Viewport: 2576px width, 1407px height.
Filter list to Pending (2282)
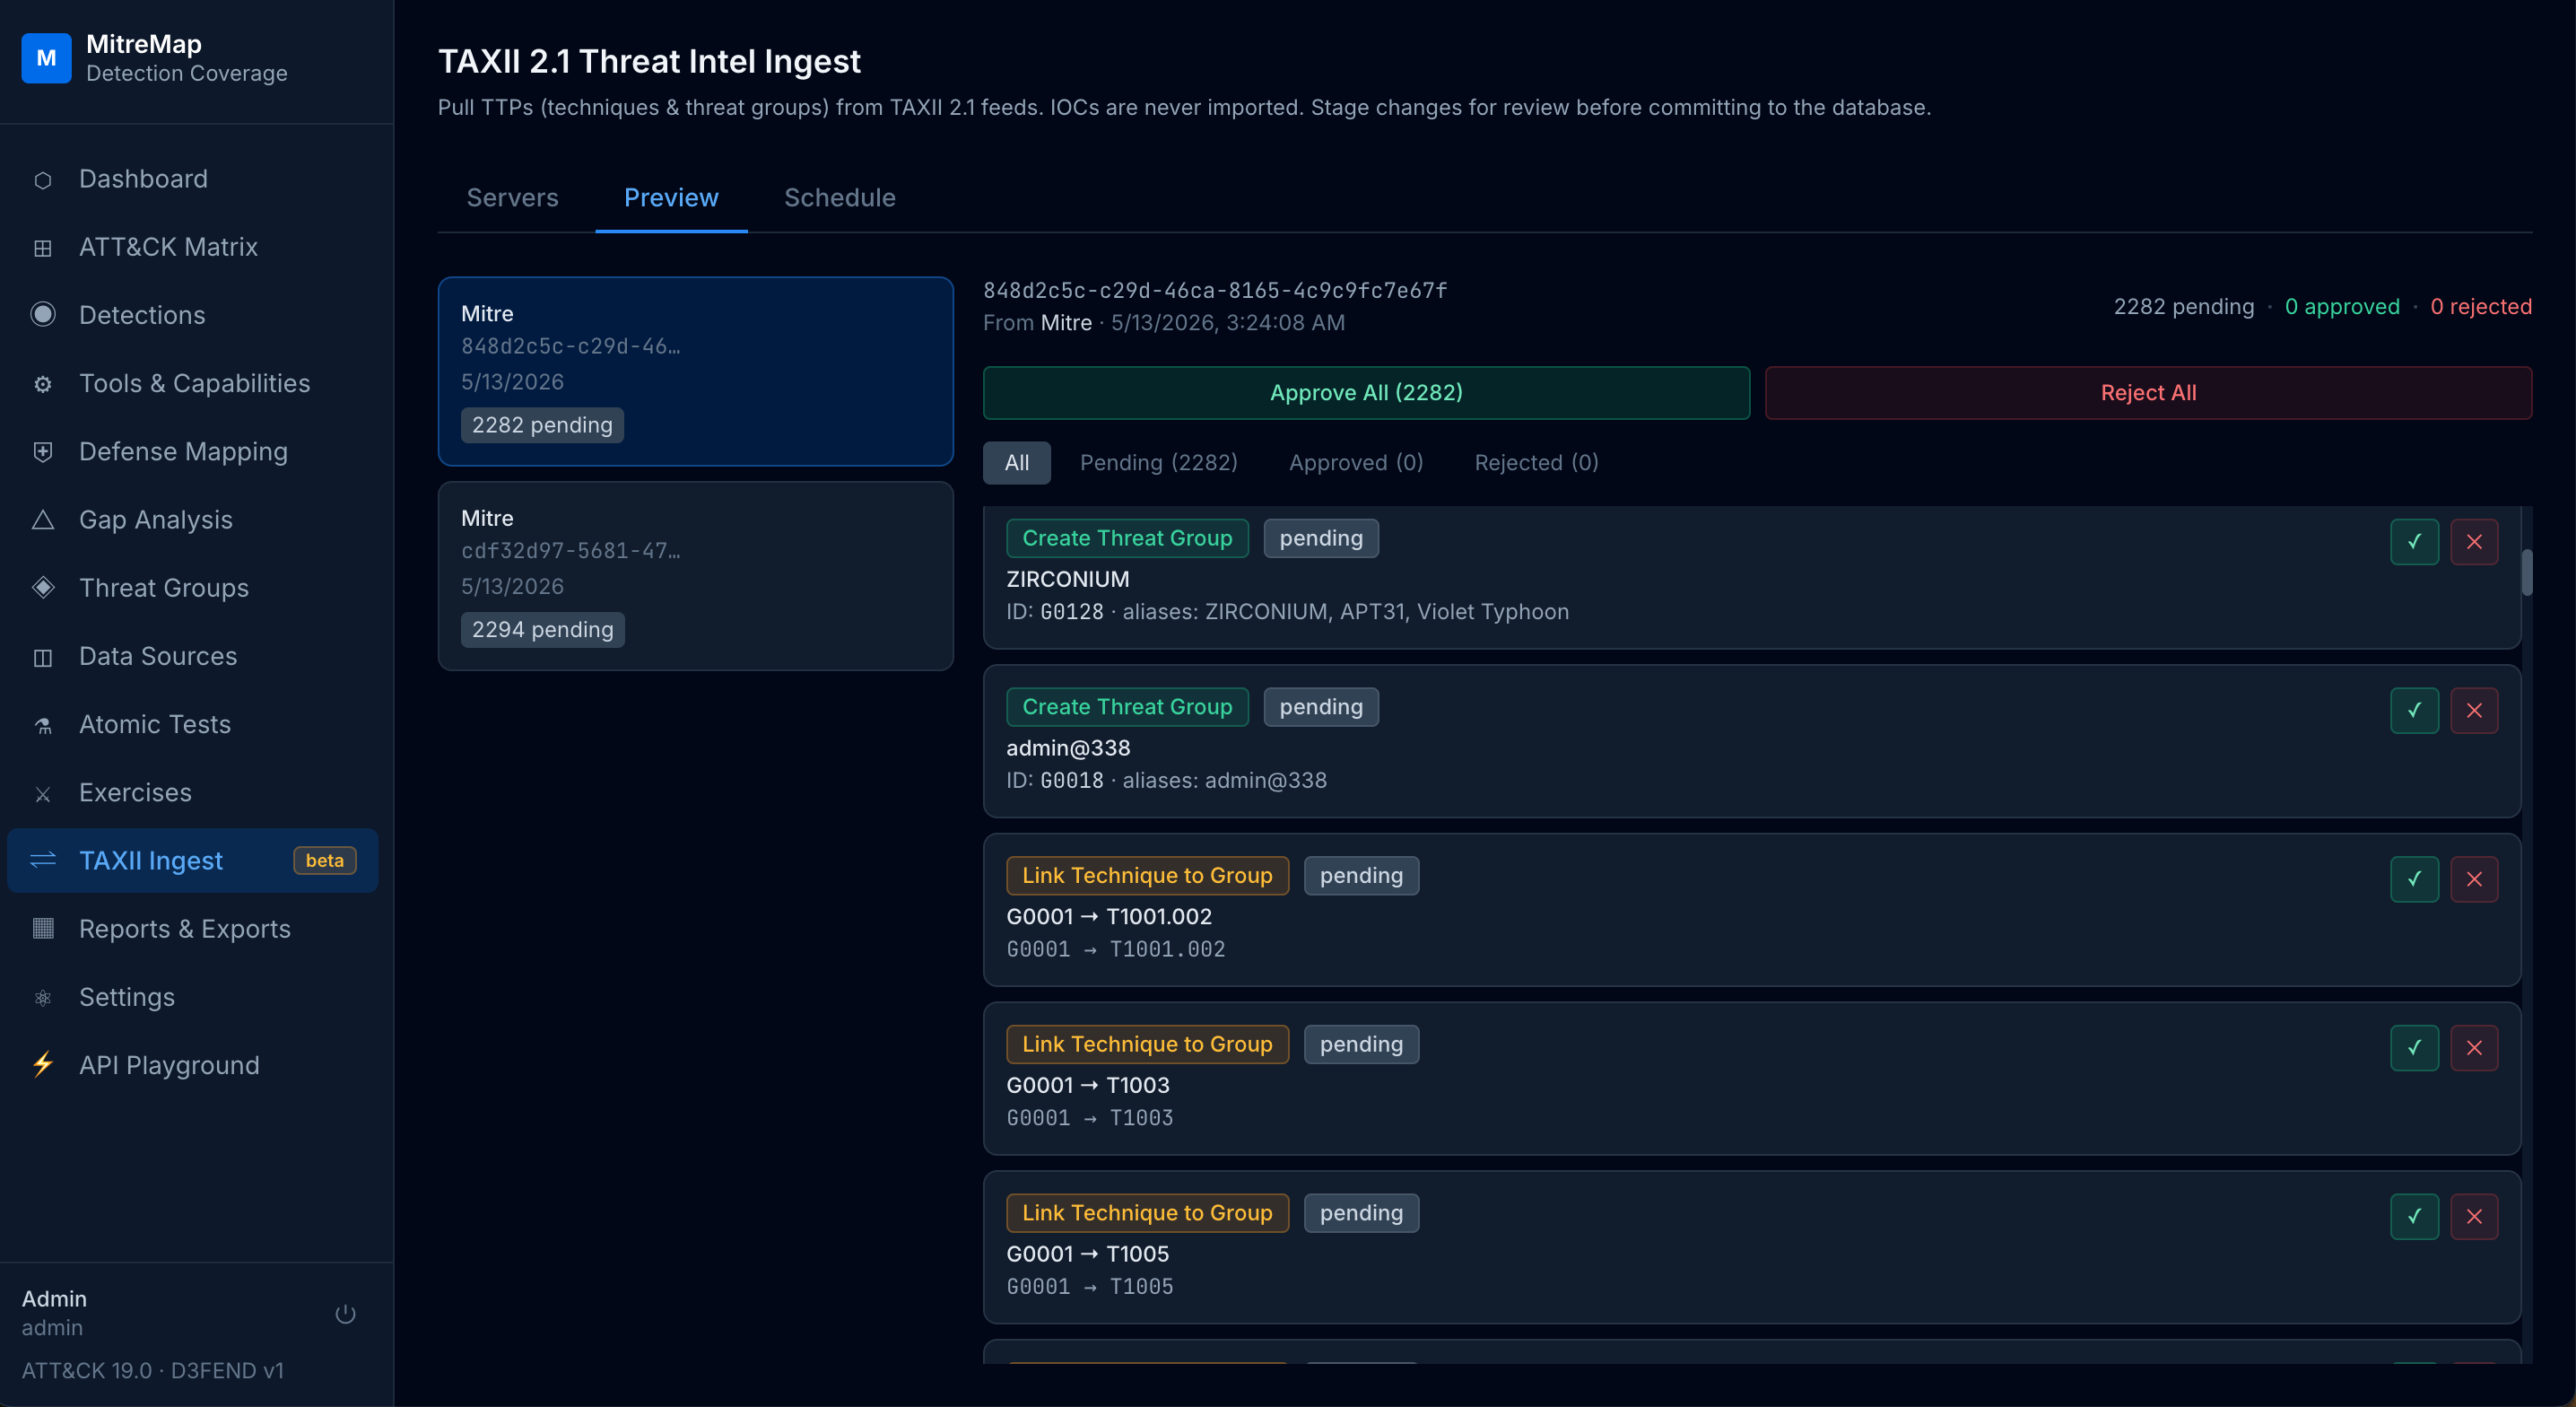[x=1158, y=462]
